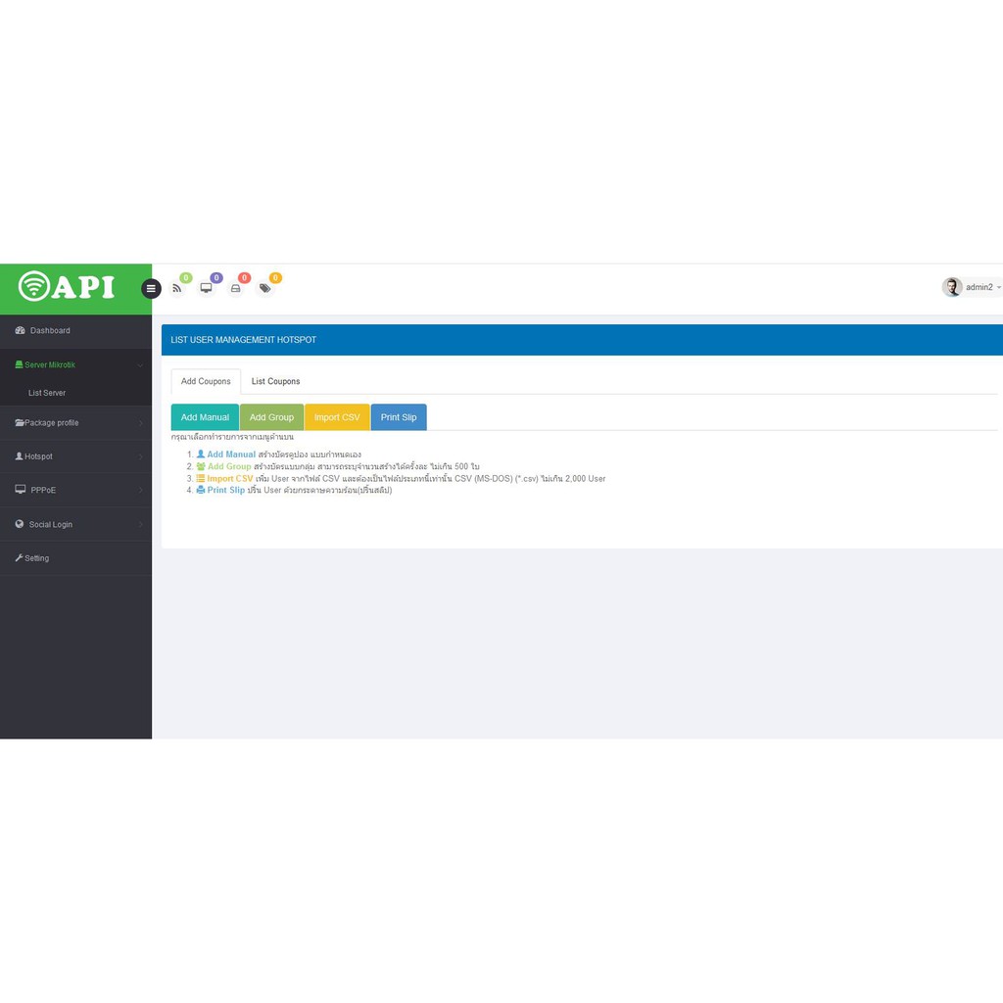
Task: Switch to the List Coupons tab
Action: pyautogui.click(x=275, y=381)
